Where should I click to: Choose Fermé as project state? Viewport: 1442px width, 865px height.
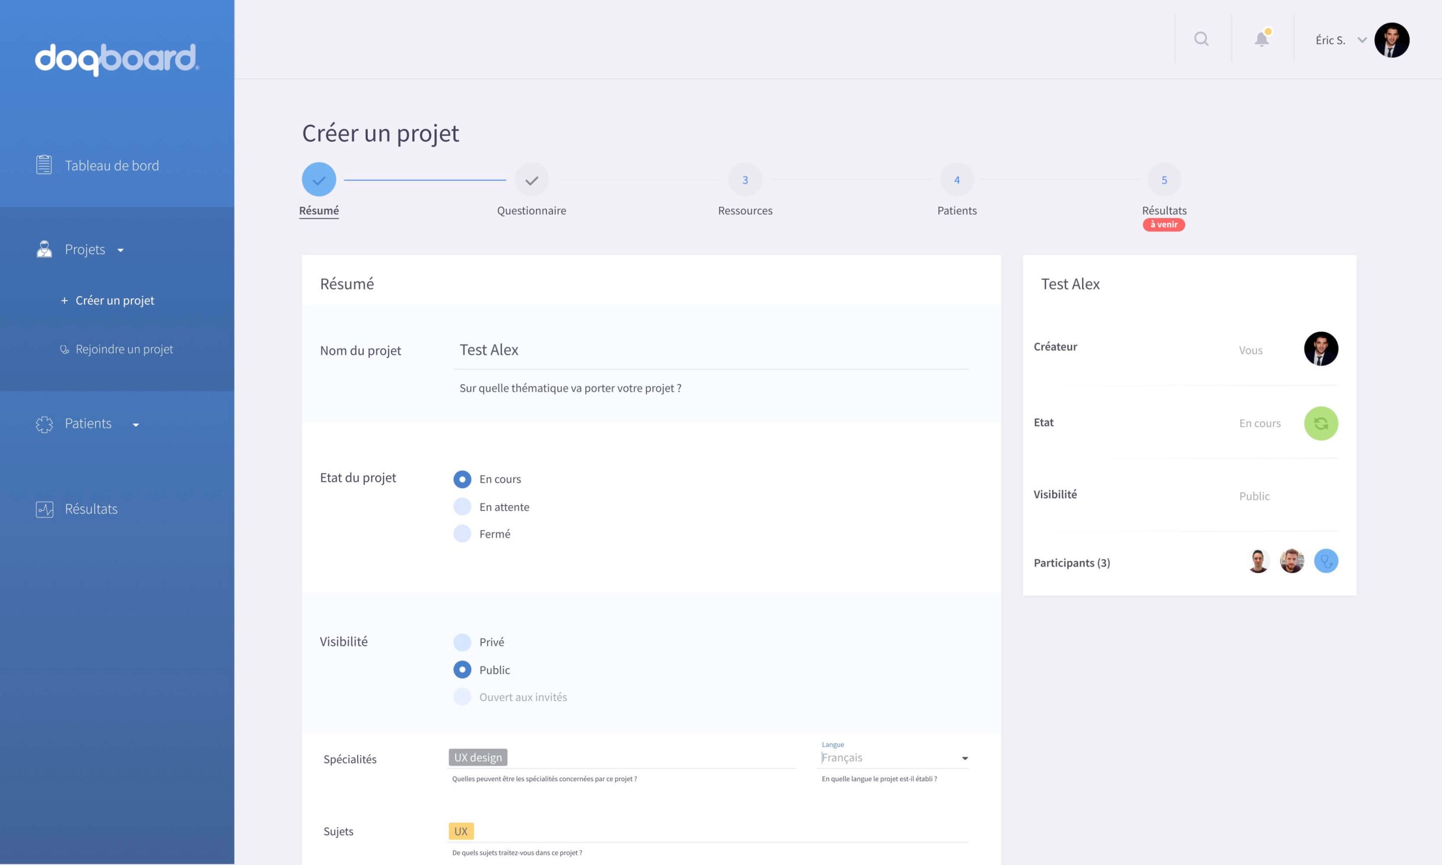point(462,533)
